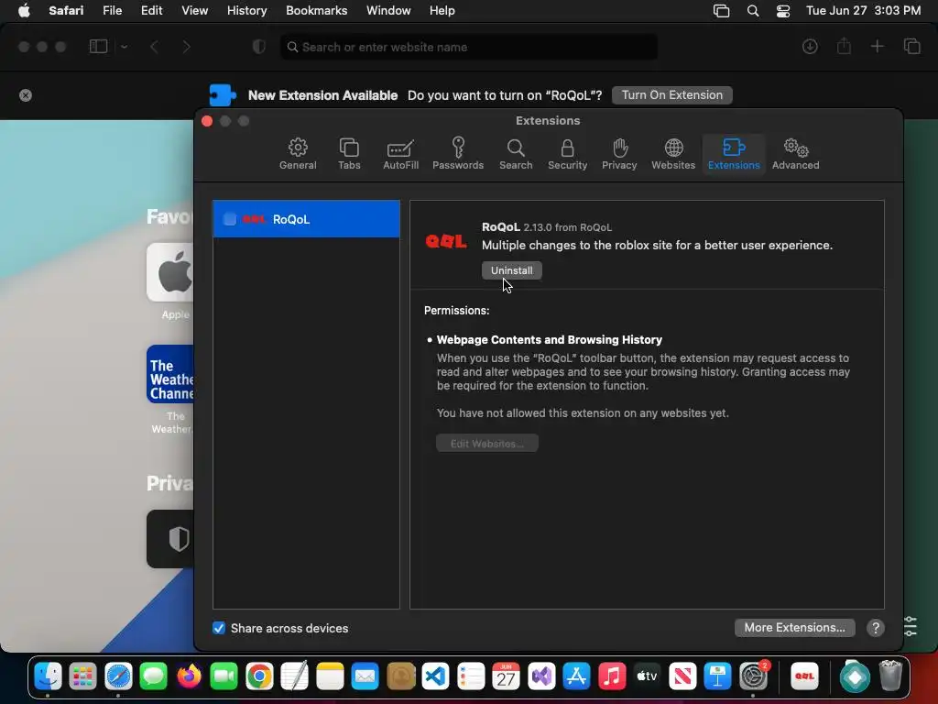
Task: Click the date and time in menu bar
Action: (863, 10)
